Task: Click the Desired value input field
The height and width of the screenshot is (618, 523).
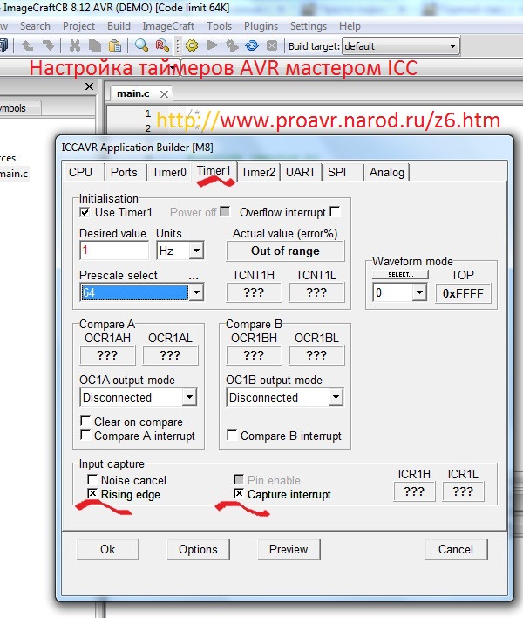Action: tap(114, 251)
